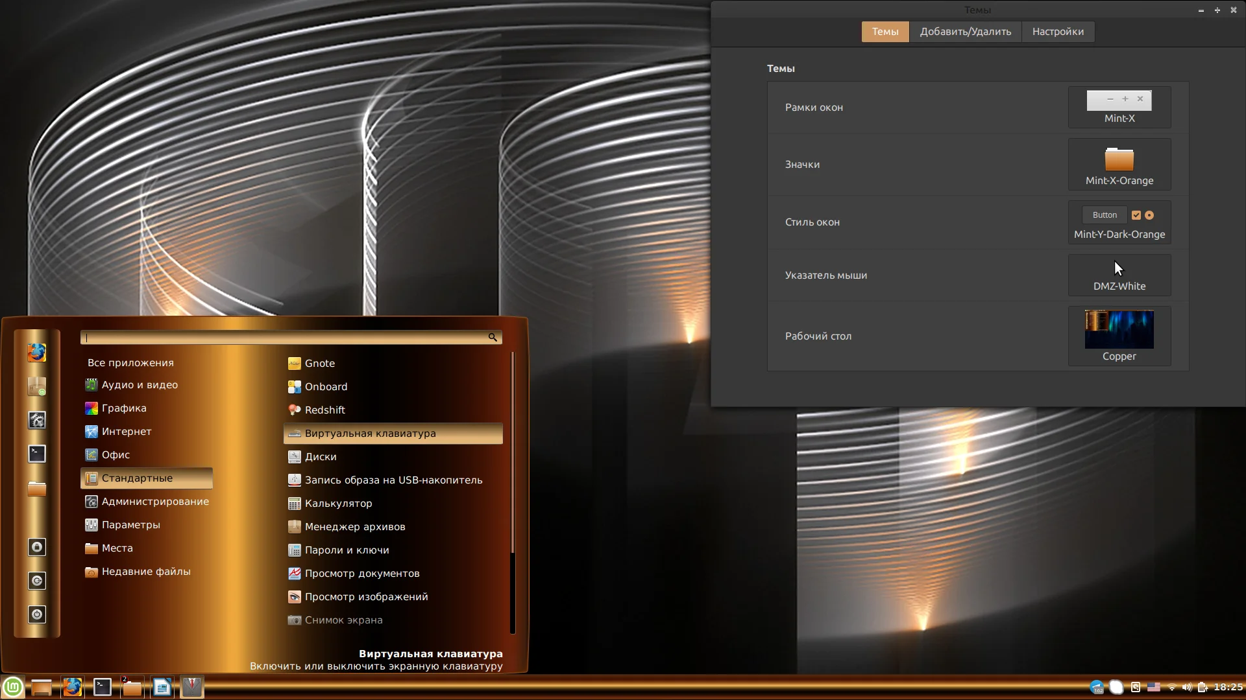Switch to the Добавить/Удалить tab
The height and width of the screenshot is (700, 1246).
pos(965,32)
